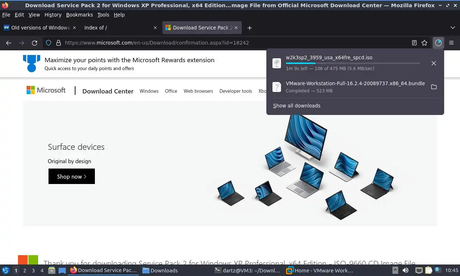Click the VMware-Workstation-Full bundle filename
This screenshot has width=460, height=276.
[355, 83]
